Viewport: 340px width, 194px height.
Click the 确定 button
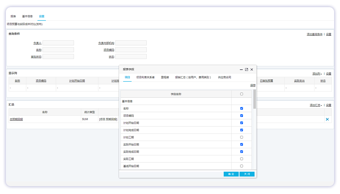(231, 174)
